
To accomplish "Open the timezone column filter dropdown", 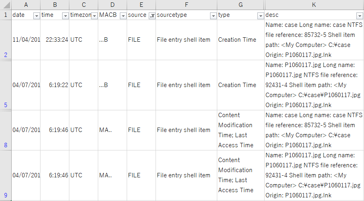I will pyautogui.click(x=94, y=16).
